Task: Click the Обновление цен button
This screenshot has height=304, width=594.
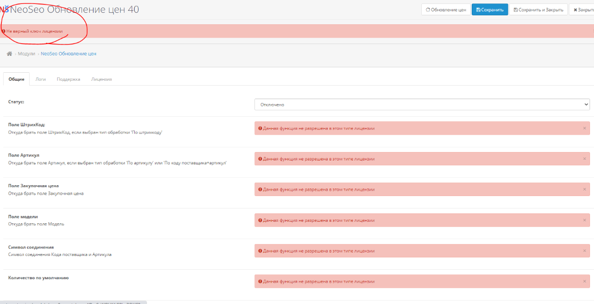Action: pyautogui.click(x=446, y=9)
